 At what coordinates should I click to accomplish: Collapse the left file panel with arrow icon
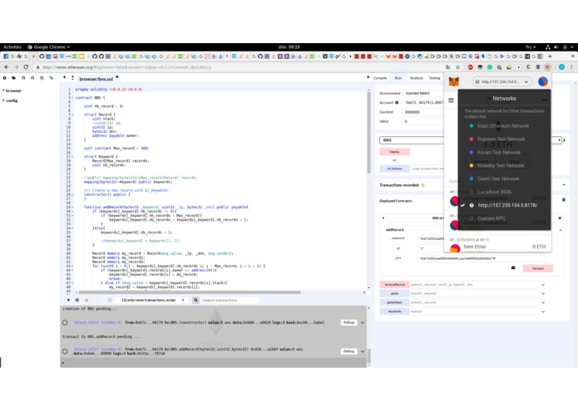point(65,77)
